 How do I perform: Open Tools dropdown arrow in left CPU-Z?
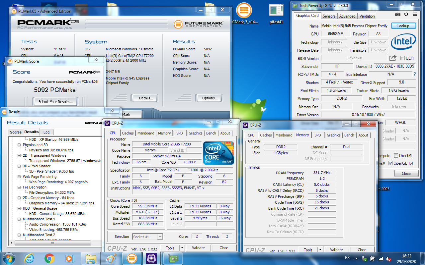[182, 248]
